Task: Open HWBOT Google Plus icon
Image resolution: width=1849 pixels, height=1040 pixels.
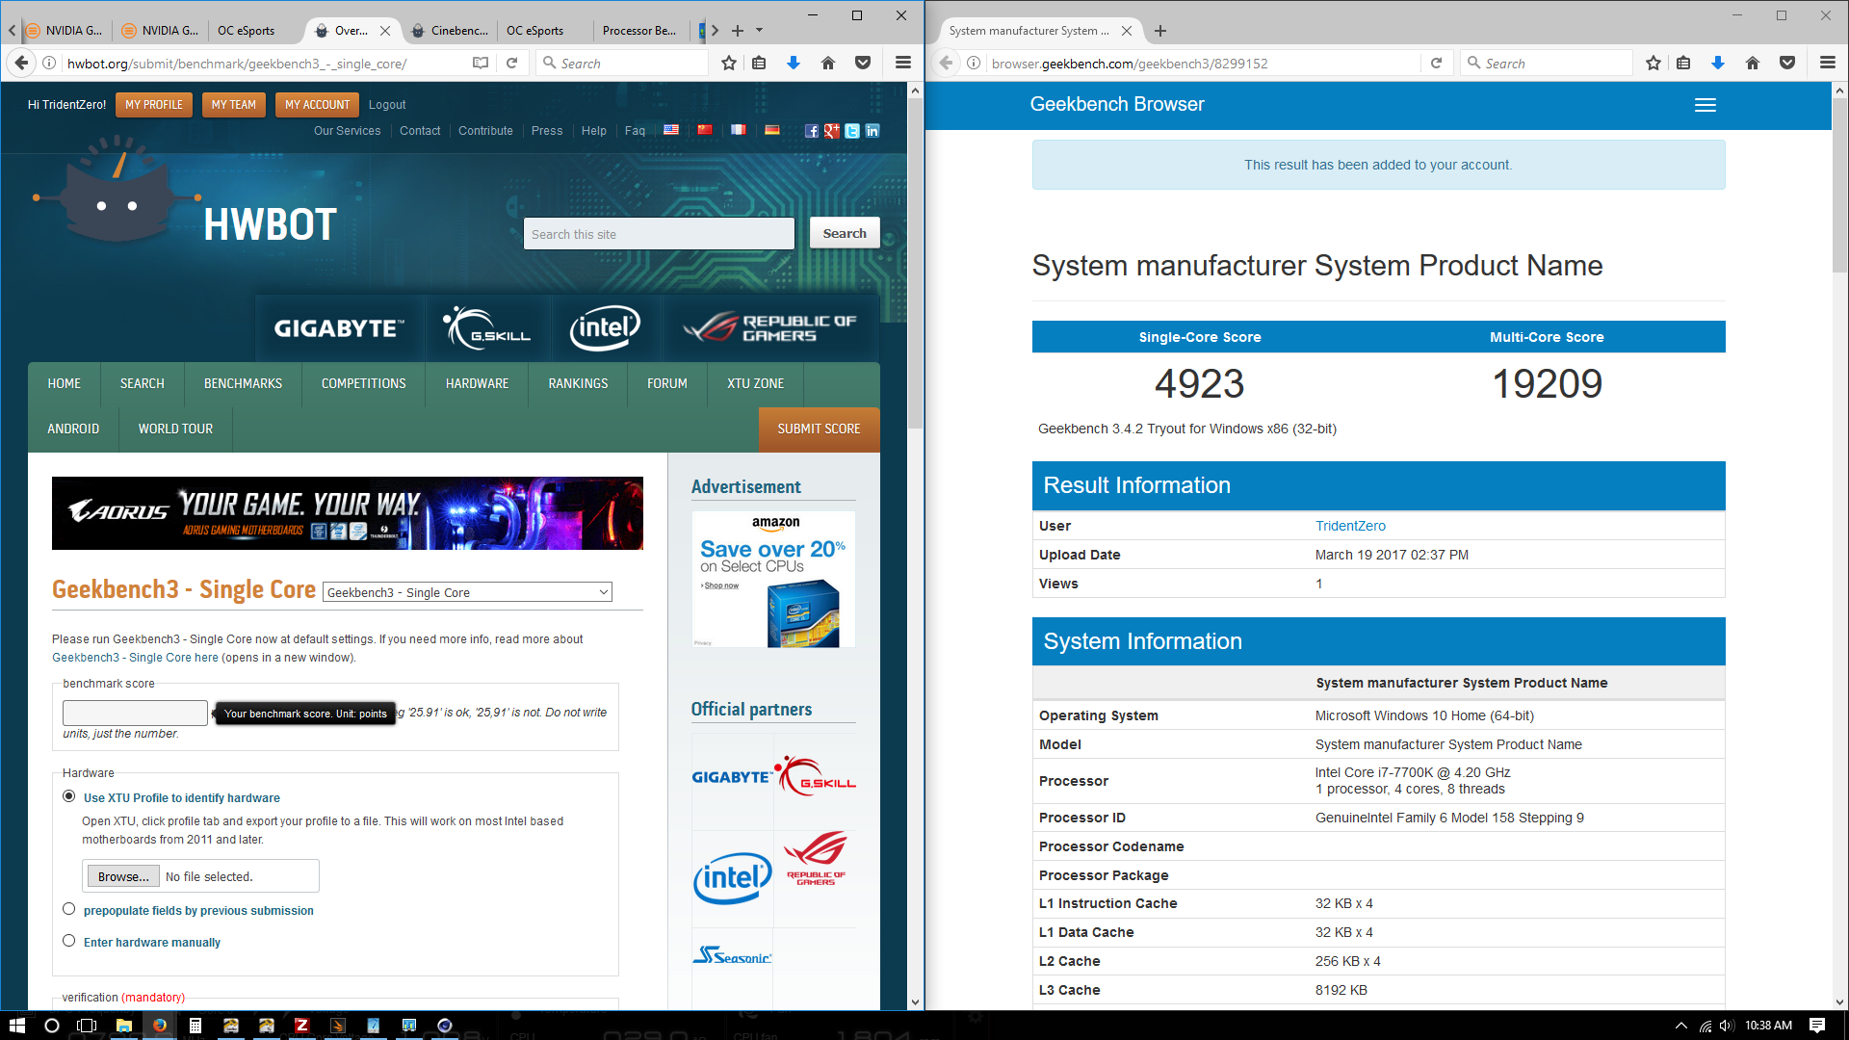Action: click(x=832, y=131)
